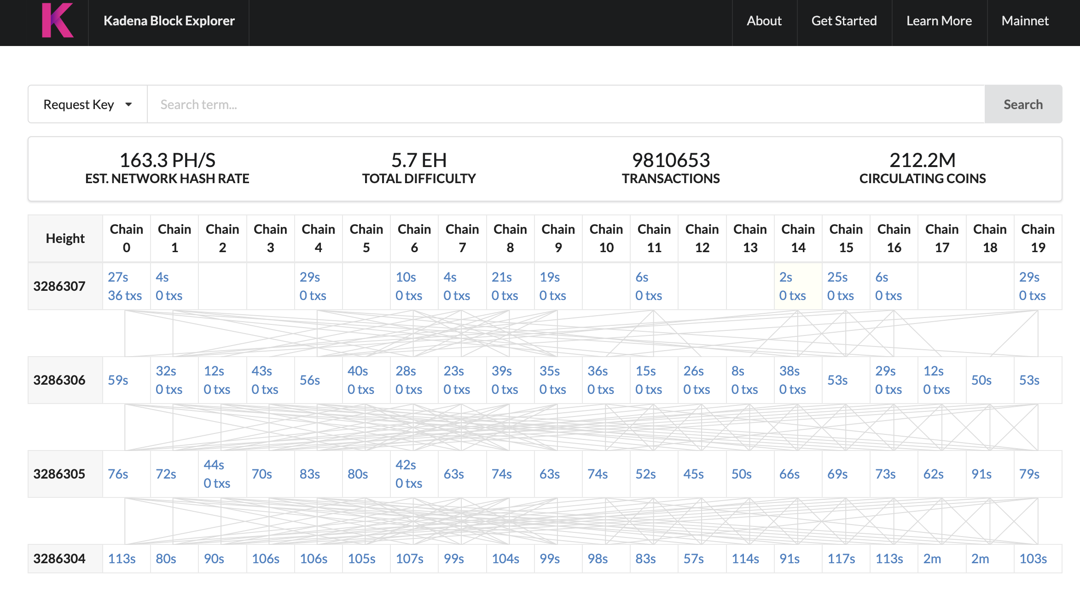Open the Mainnet network selector
Image resolution: width=1080 pixels, height=589 pixels.
coord(1025,21)
